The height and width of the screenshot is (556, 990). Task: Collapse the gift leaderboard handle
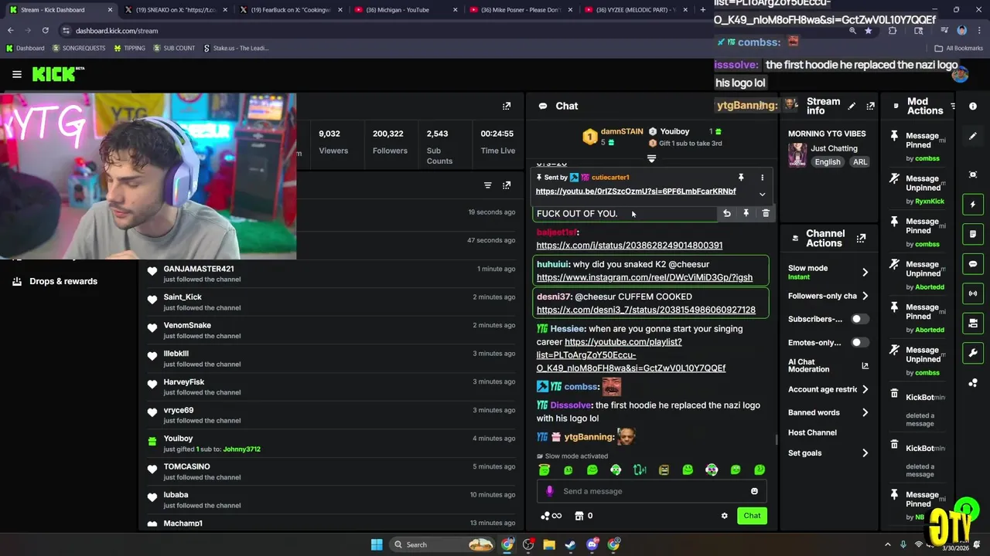[651, 158]
